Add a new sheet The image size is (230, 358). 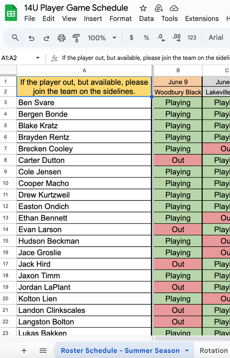pos(24,350)
